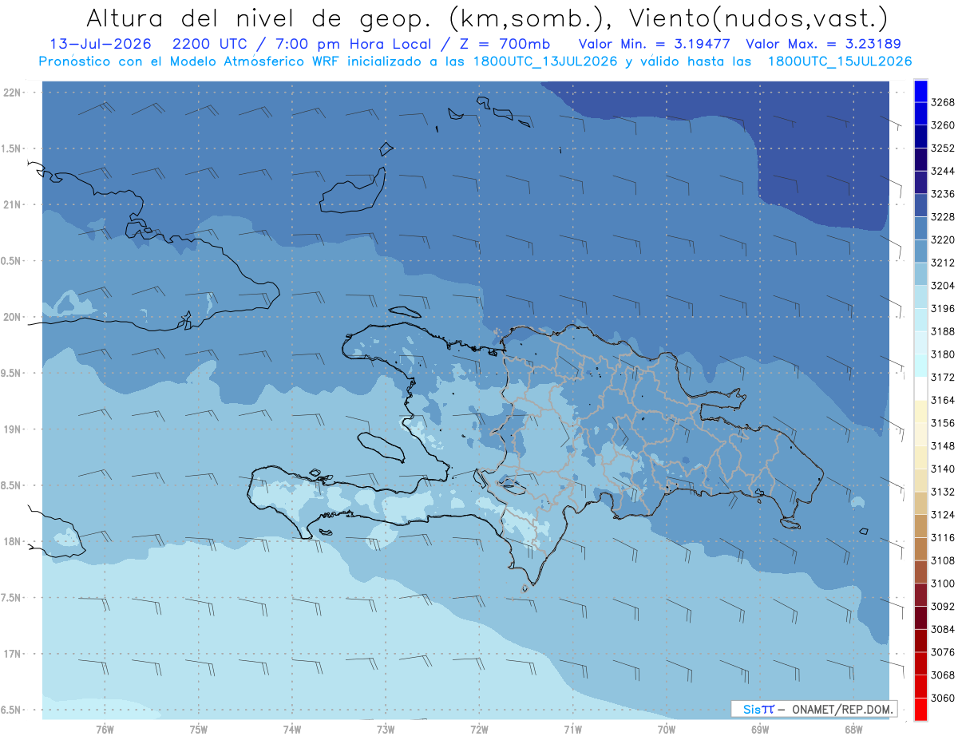The height and width of the screenshot is (740, 958).
Task: Click the '8.5N' latitude tick label
Action: (x=12, y=485)
